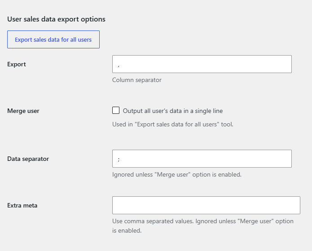Click the Column separator description text
This screenshot has height=251, width=312.
click(x=137, y=80)
